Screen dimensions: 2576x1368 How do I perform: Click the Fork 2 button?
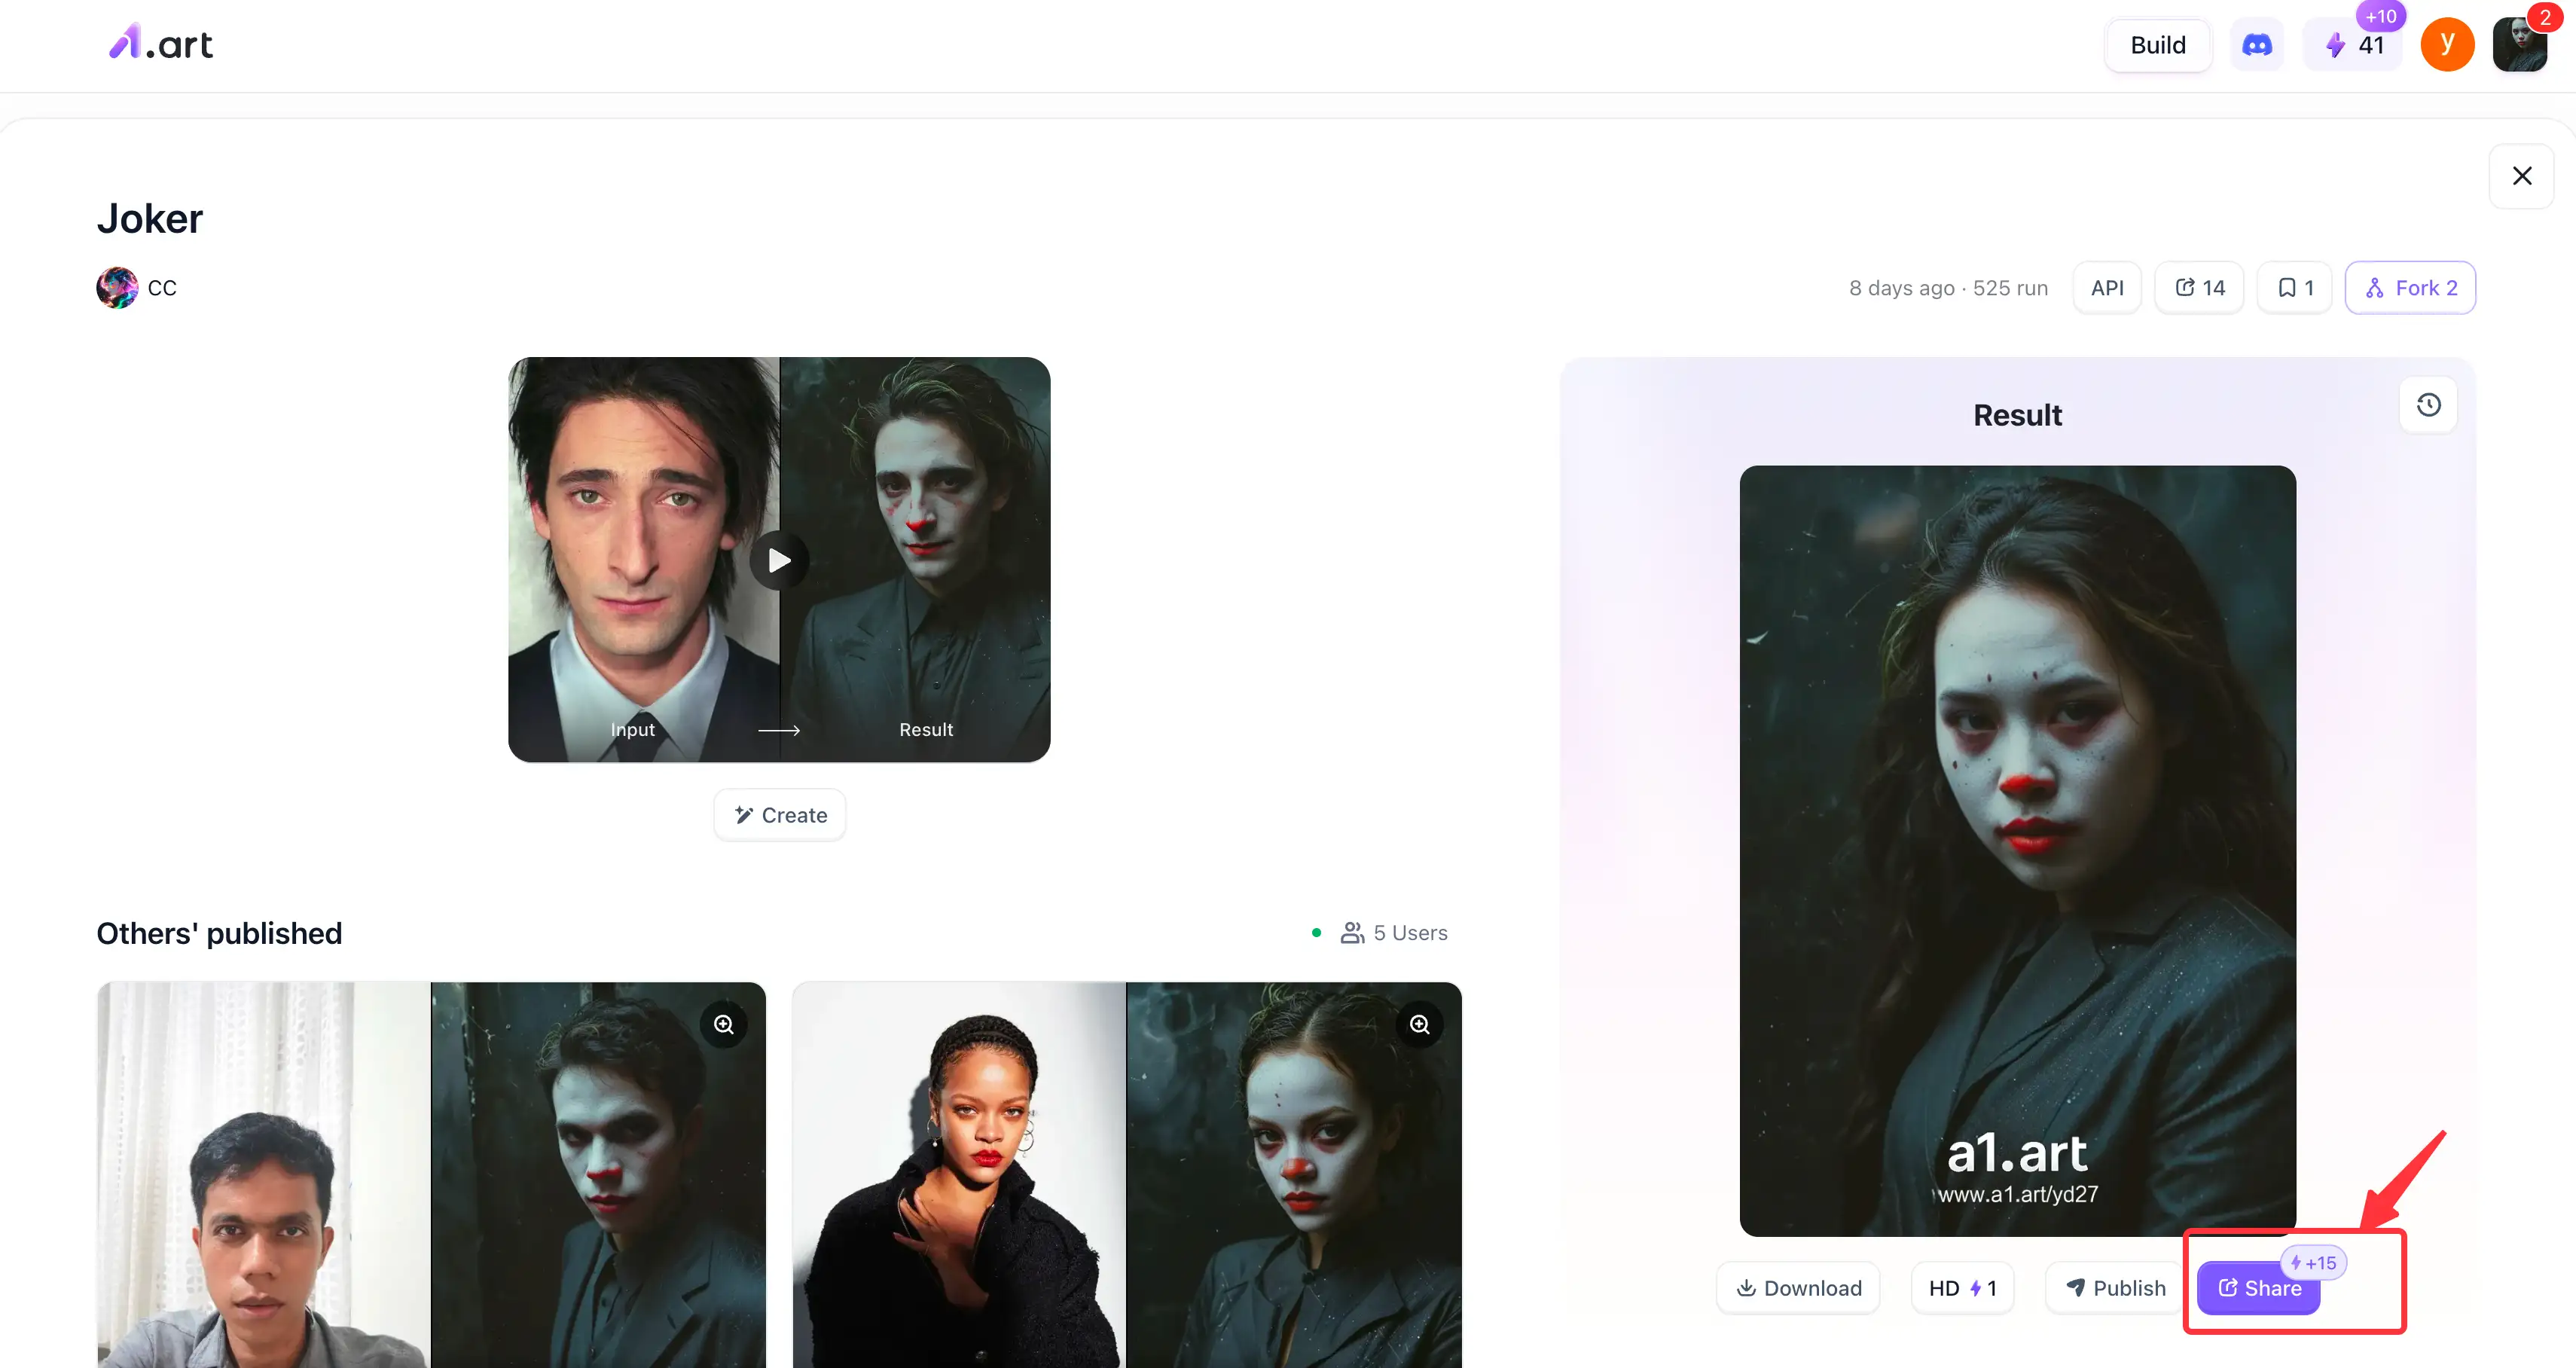click(2410, 288)
